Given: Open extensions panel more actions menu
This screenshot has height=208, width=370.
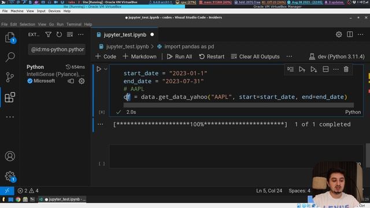Looking at the screenshot, I should click(x=81, y=35).
